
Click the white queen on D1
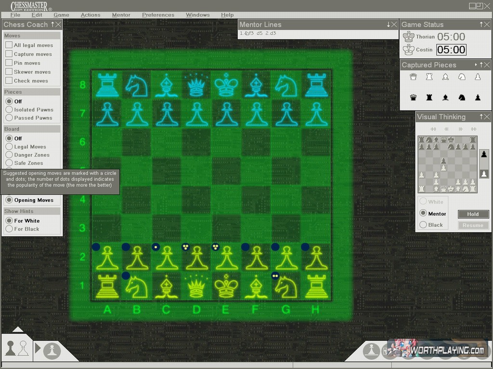point(196,287)
